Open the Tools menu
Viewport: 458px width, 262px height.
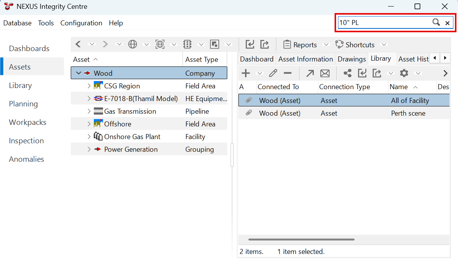pos(46,23)
